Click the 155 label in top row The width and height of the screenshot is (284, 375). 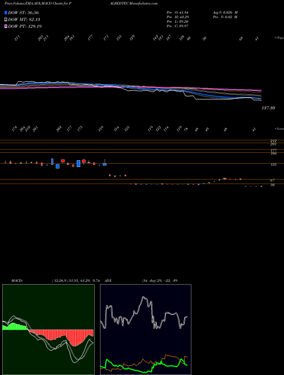119,37
